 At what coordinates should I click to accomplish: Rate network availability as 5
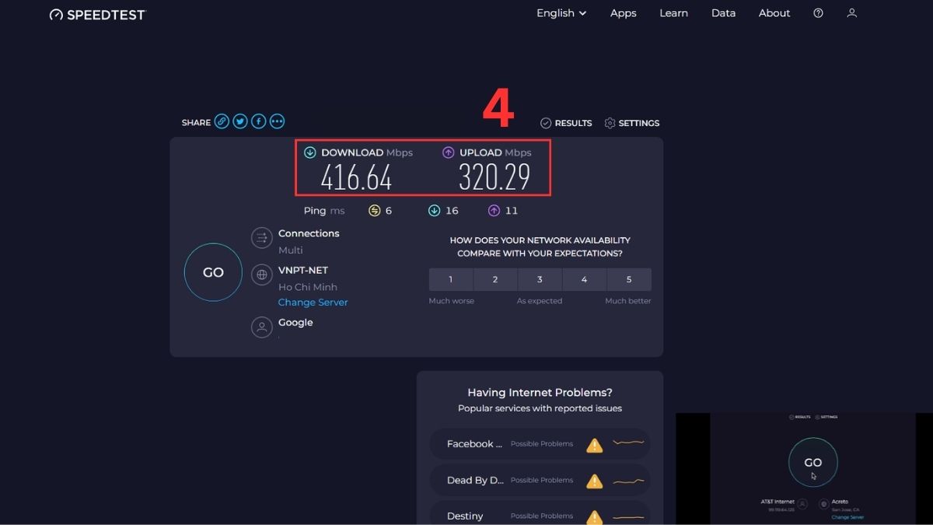(629, 279)
